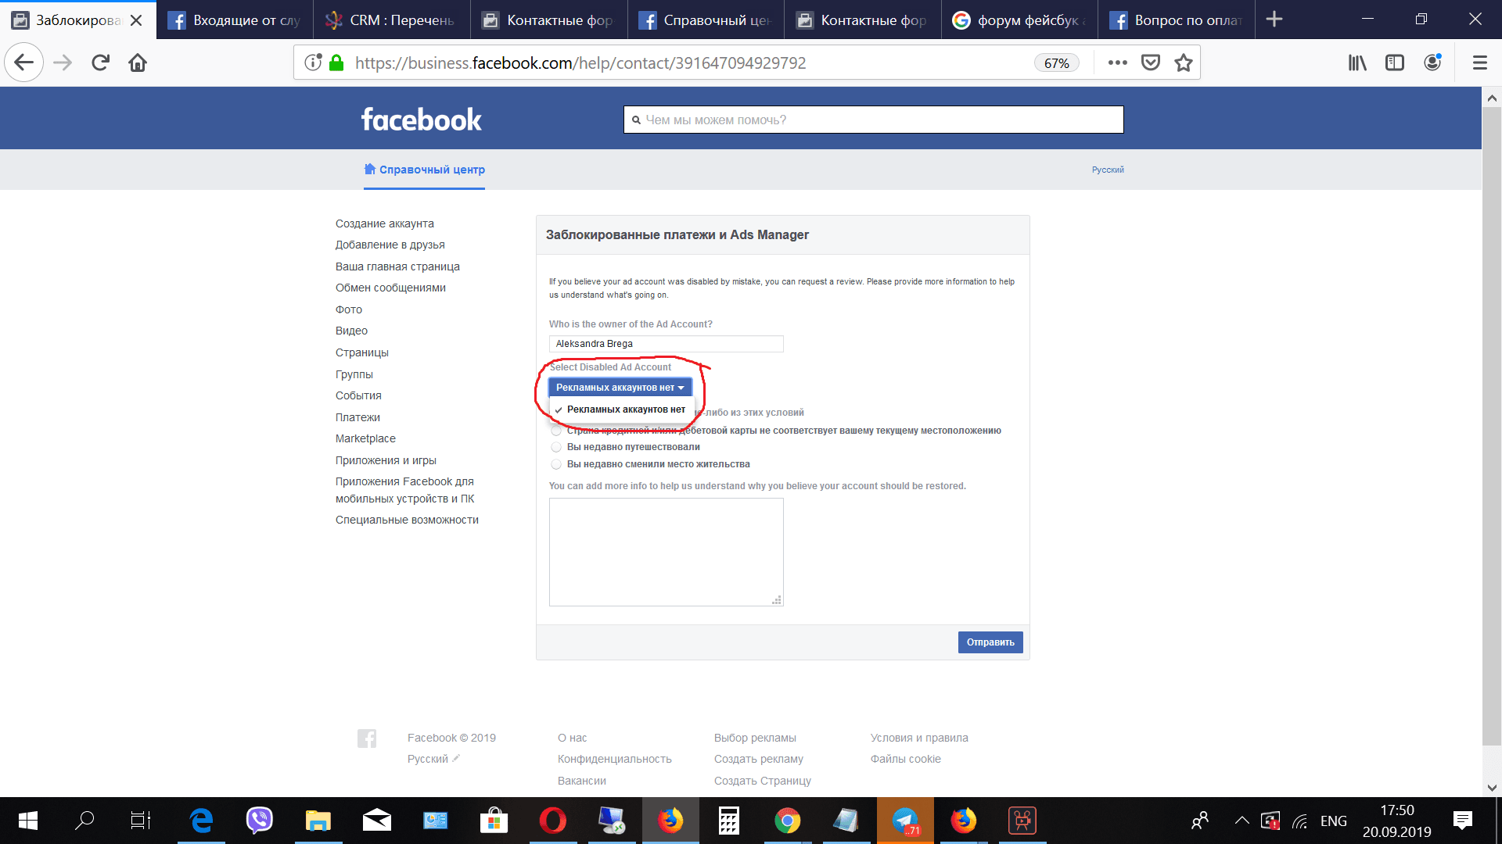Screen dimensions: 1502x844
Task: Click the ad account owner name field
Action: (x=666, y=344)
